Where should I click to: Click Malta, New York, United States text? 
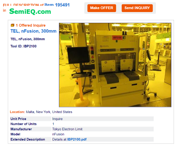pyautogui.click(x=49, y=112)
